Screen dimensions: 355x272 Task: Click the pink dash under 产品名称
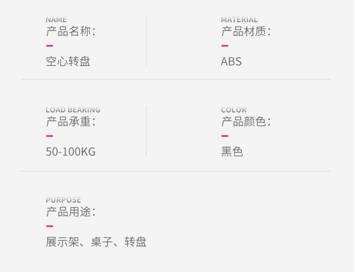point(49,46)
